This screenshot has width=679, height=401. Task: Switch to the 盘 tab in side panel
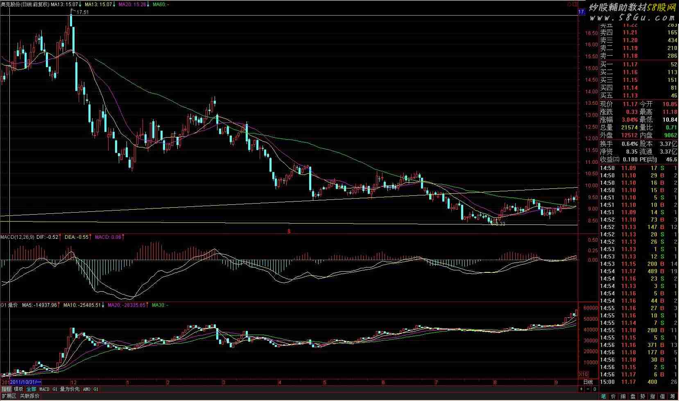(633, 396)
